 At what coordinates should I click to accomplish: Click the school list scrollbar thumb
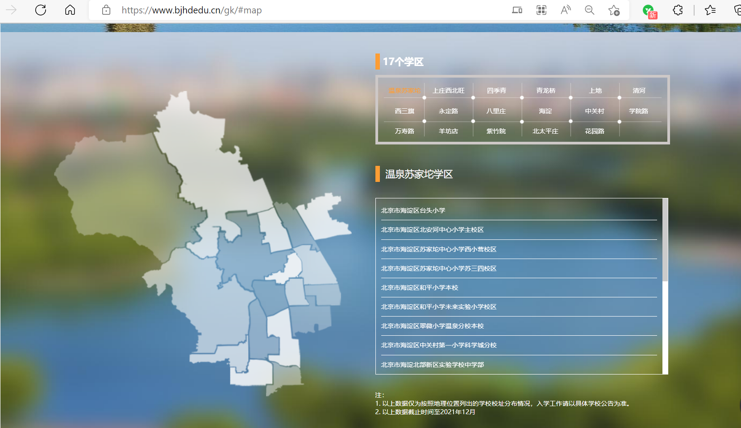coord(665,240)
